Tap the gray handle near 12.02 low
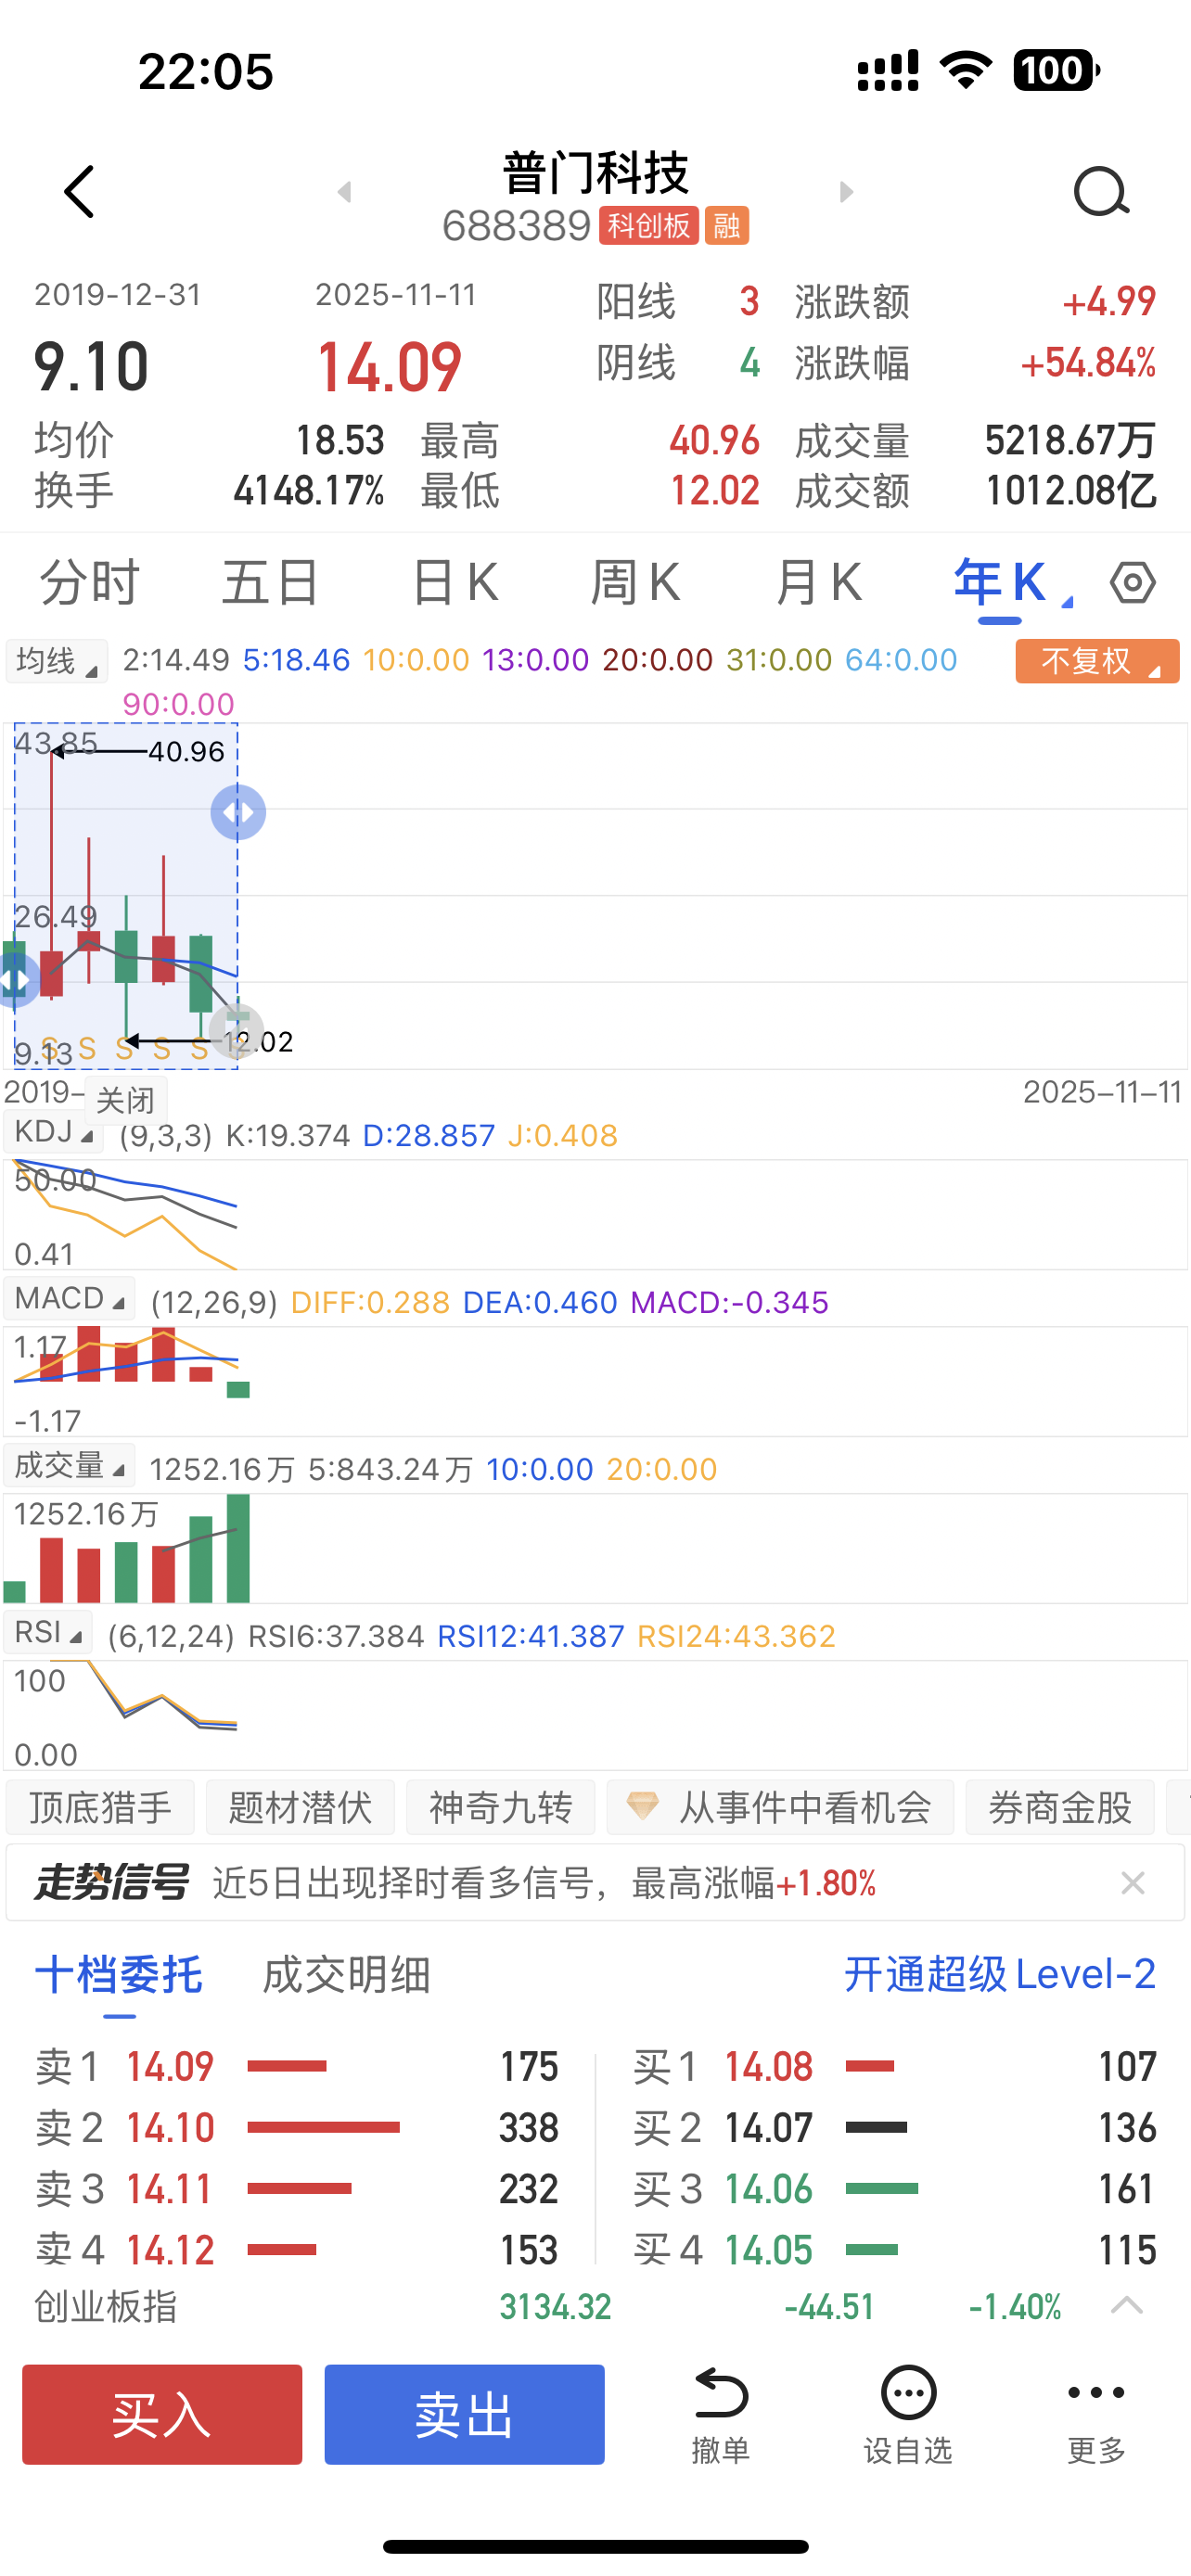Screen dimensions: 1191x2576 237,1030
